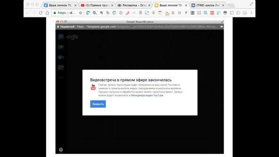Expand the Google Видеовстреча window fullscreen
This screenshot has width=279, height=157.
coord(222,22)
